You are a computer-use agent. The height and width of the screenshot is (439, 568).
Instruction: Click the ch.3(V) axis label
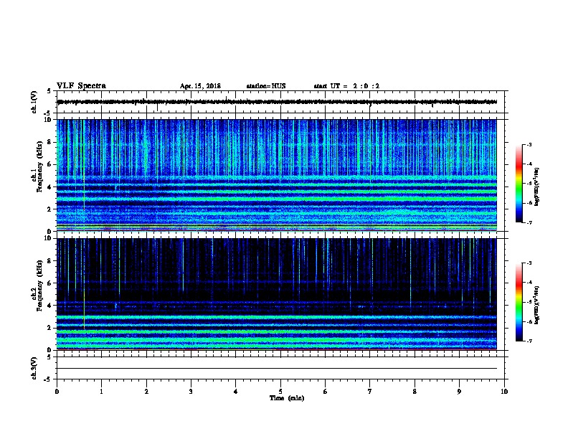tap(34, 368)
